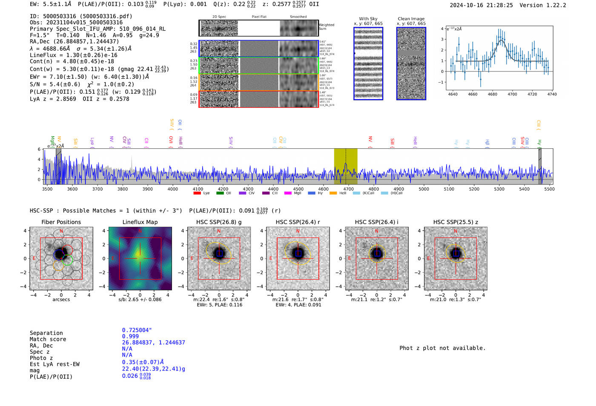The height and width of the screenshot is (406, 596).
Task: Click the gray shaded band near 3550 Å
Action: 58,167
